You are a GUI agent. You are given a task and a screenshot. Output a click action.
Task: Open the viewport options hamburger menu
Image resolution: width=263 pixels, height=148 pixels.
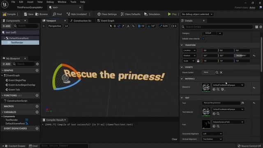click(x=44, y=26)
